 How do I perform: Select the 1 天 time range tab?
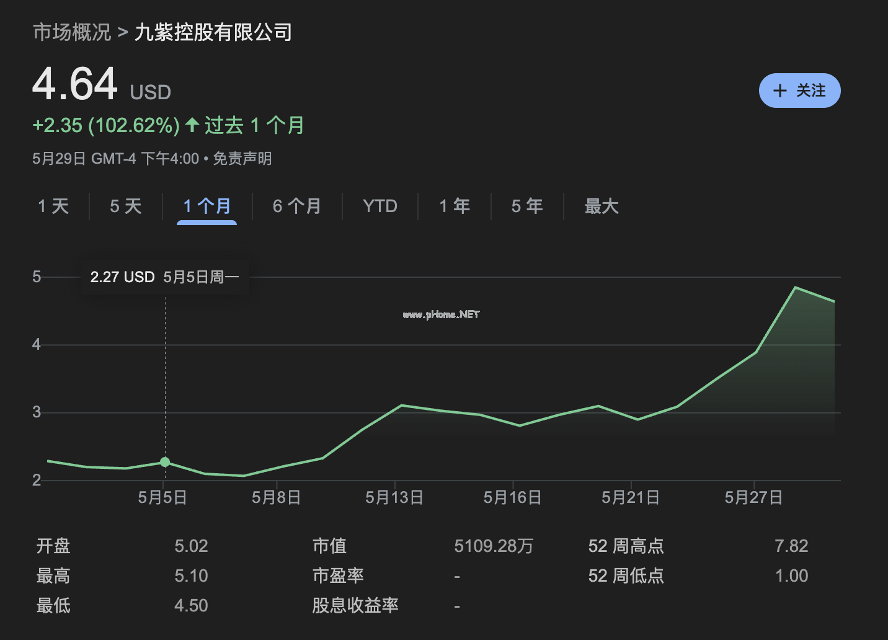53,206
